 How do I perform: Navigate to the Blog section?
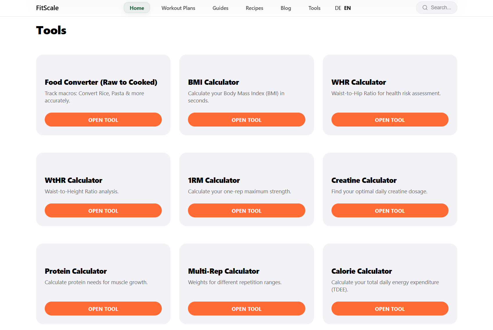pos(286,8)
